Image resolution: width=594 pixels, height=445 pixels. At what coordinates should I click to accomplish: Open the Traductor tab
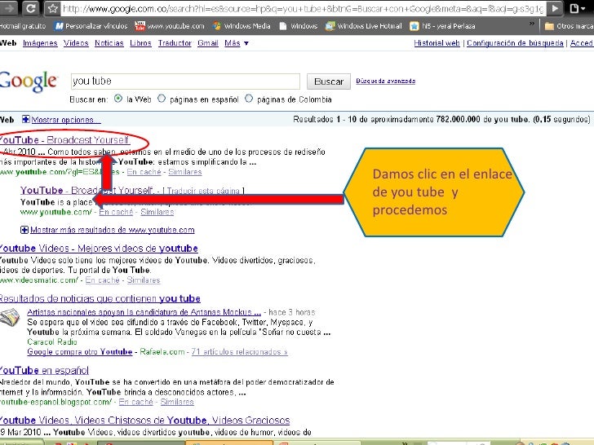point(175,43)
